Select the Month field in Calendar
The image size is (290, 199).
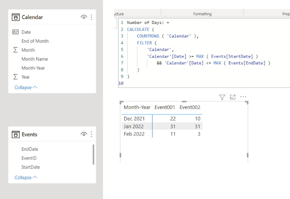click(x=28, y=50)
